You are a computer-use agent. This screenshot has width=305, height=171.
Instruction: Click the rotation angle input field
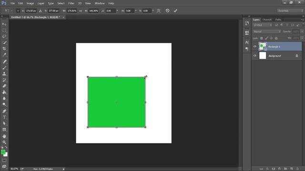pos(111,10)
